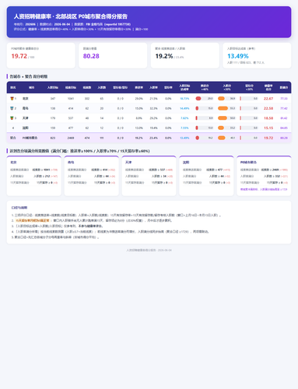Image resolution: width=298 pixels, height=389 pixels.
Task: Click the 青岛 threshold card title
Action: click(71, 162)
